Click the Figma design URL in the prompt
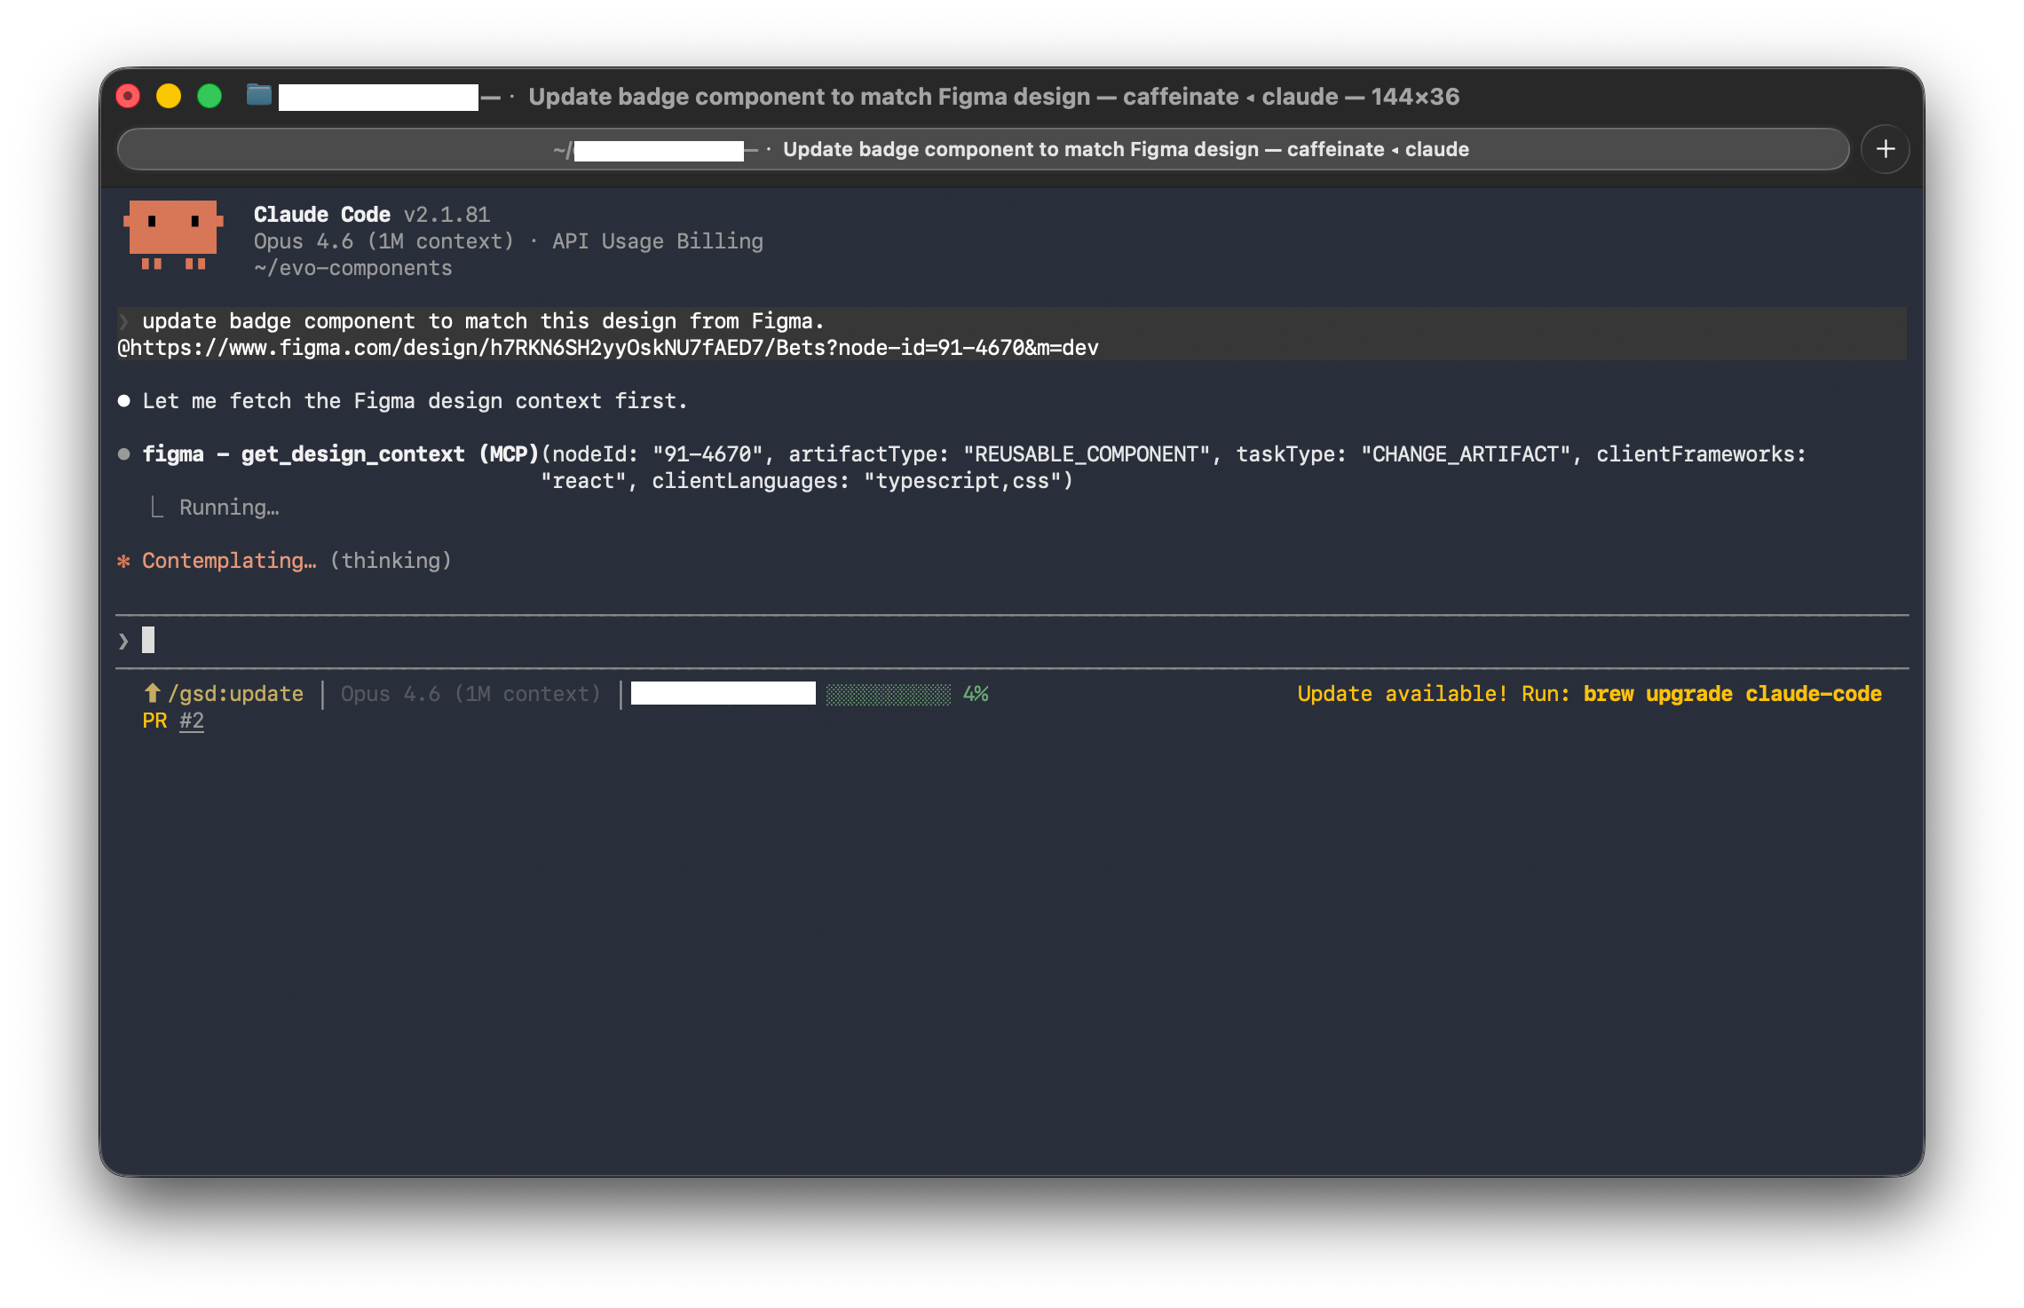 (x=608, y=348)
